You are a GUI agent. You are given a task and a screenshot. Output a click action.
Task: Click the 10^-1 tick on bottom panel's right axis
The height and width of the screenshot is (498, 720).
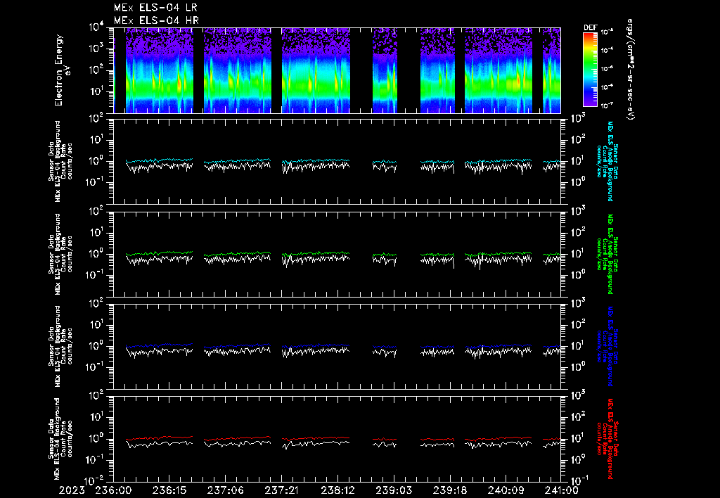point(579,480)
